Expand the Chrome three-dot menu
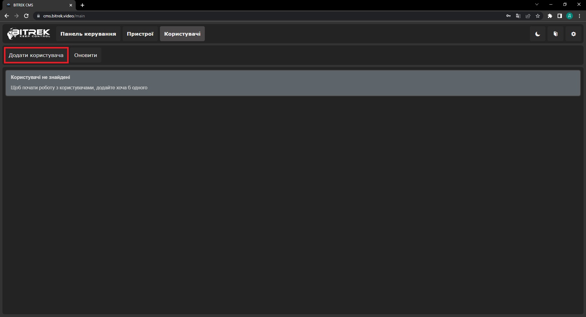The height and width of the screenshot is (317, 586). tap(579, 16)
